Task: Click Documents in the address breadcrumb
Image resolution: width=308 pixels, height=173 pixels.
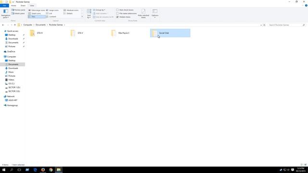Action: click(x=40, y=25)
